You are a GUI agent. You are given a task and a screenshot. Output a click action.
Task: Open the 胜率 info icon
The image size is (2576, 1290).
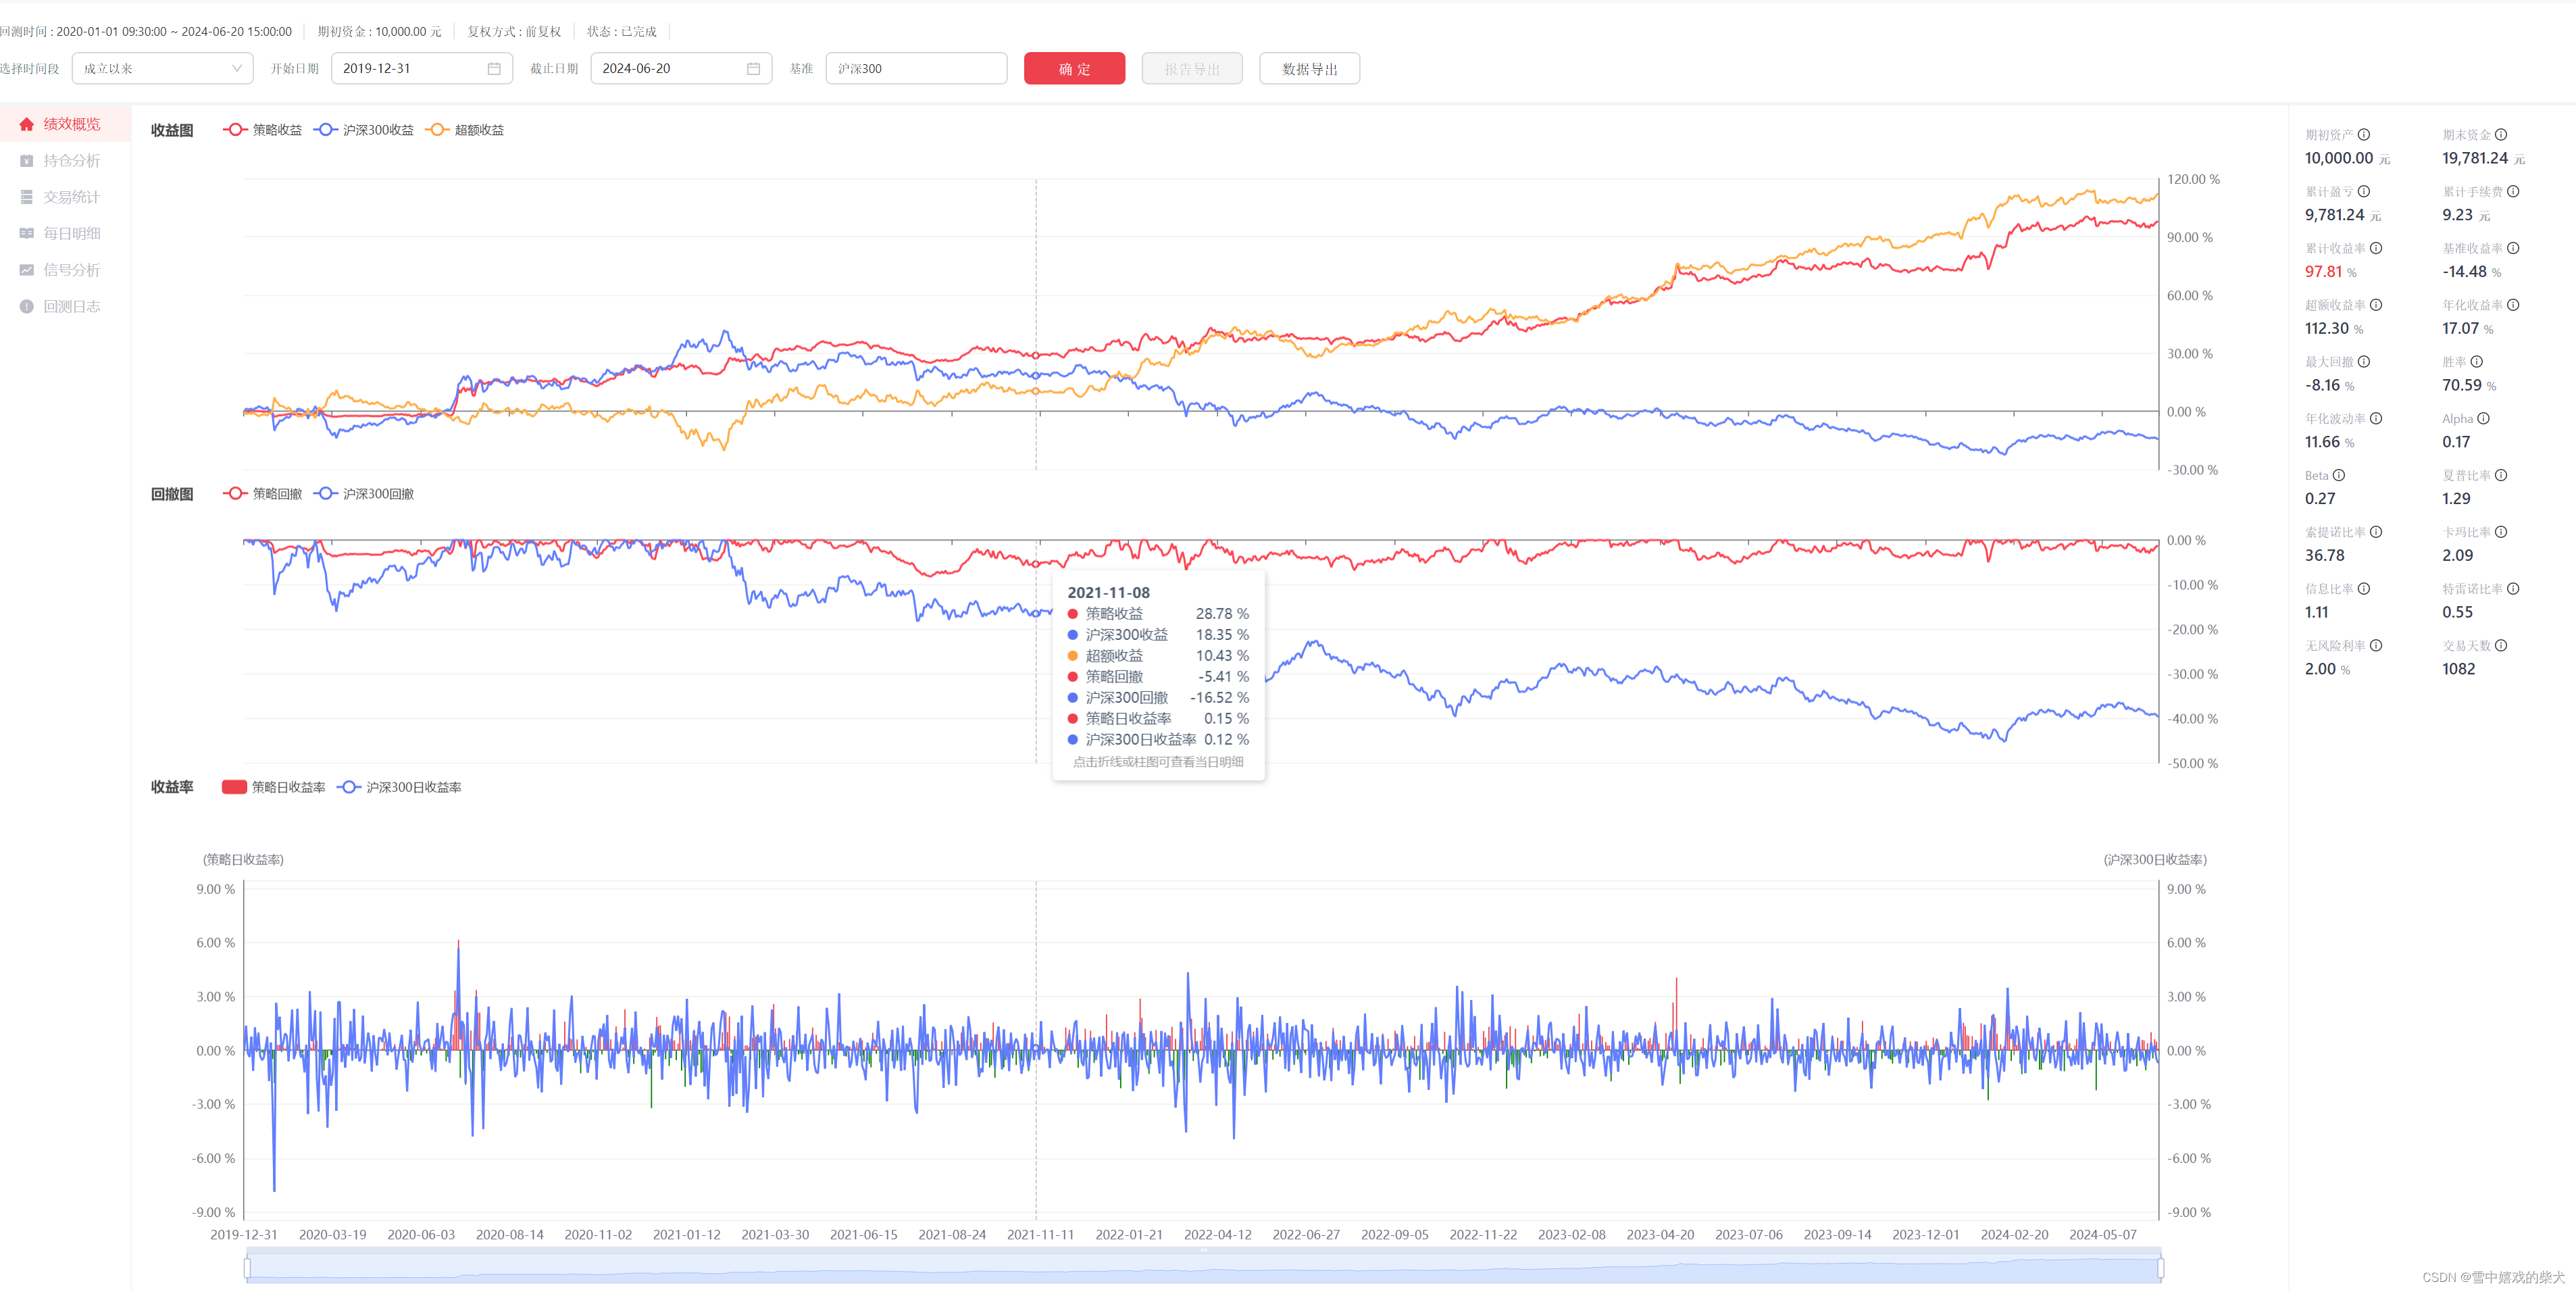click(x=2477, y=362)
